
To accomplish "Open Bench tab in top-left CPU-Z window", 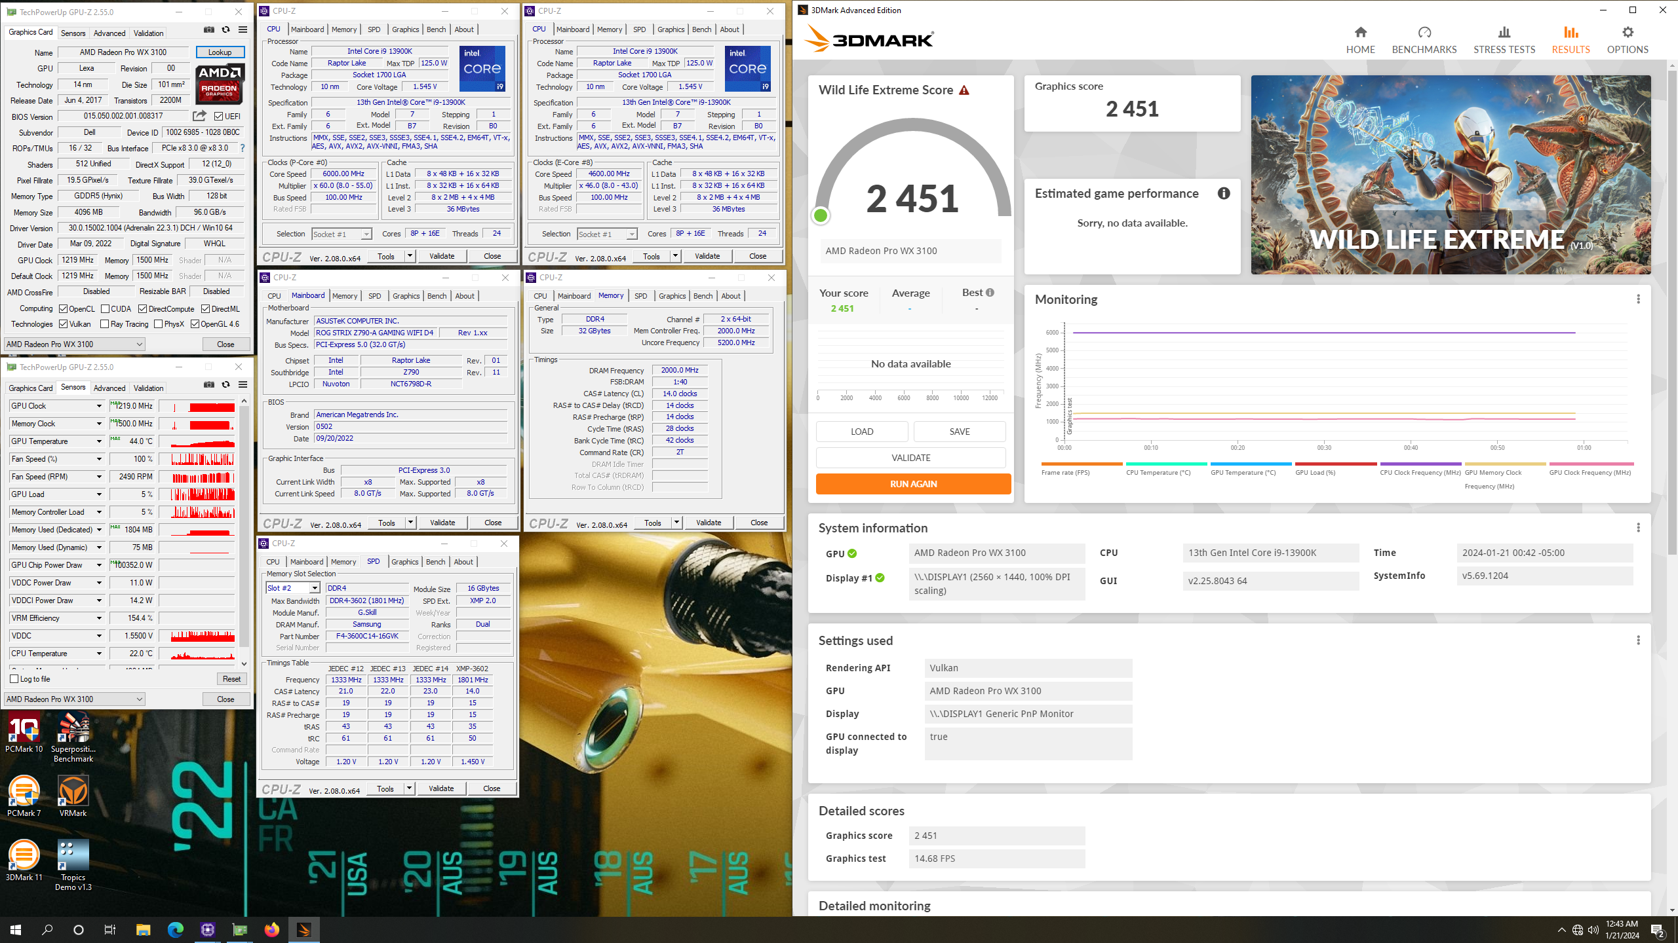I will pyautogui.click(x=436, y=29).
